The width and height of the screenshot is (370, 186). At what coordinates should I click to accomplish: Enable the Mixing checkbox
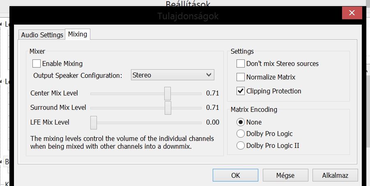(x=37, y=64)
